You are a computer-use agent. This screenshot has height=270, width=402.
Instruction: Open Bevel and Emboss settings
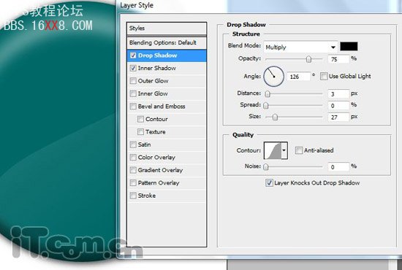point(162,107)
